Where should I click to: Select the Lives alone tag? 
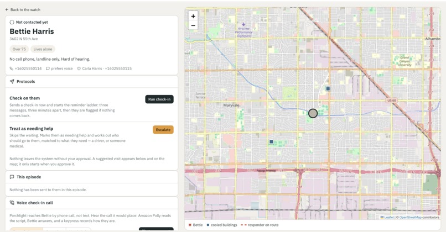coord(43,49)
